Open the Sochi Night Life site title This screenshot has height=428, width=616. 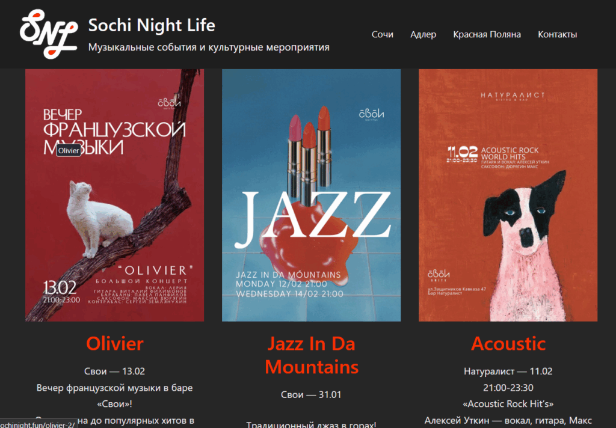(152, 25)
